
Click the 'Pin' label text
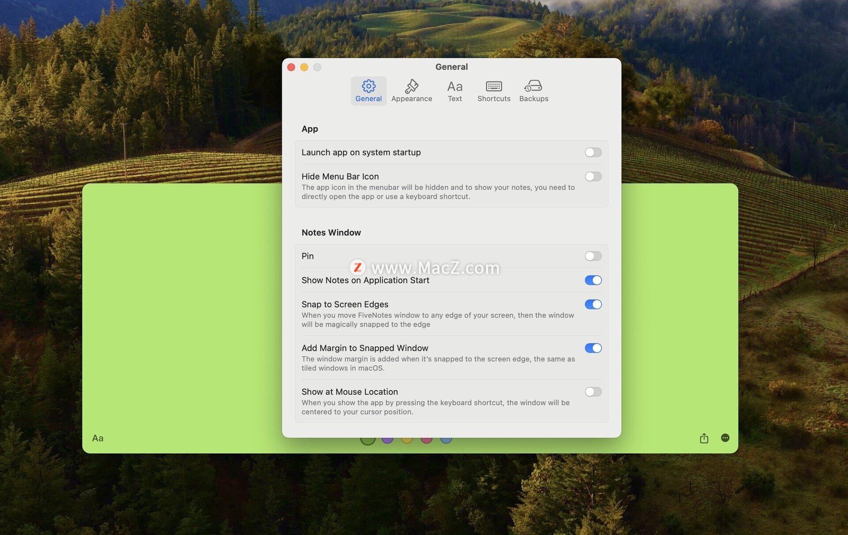(x=307, y=256)
